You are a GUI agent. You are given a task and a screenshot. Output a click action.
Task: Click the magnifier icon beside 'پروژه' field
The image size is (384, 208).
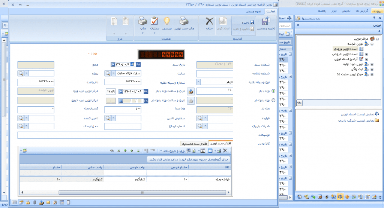21,73
